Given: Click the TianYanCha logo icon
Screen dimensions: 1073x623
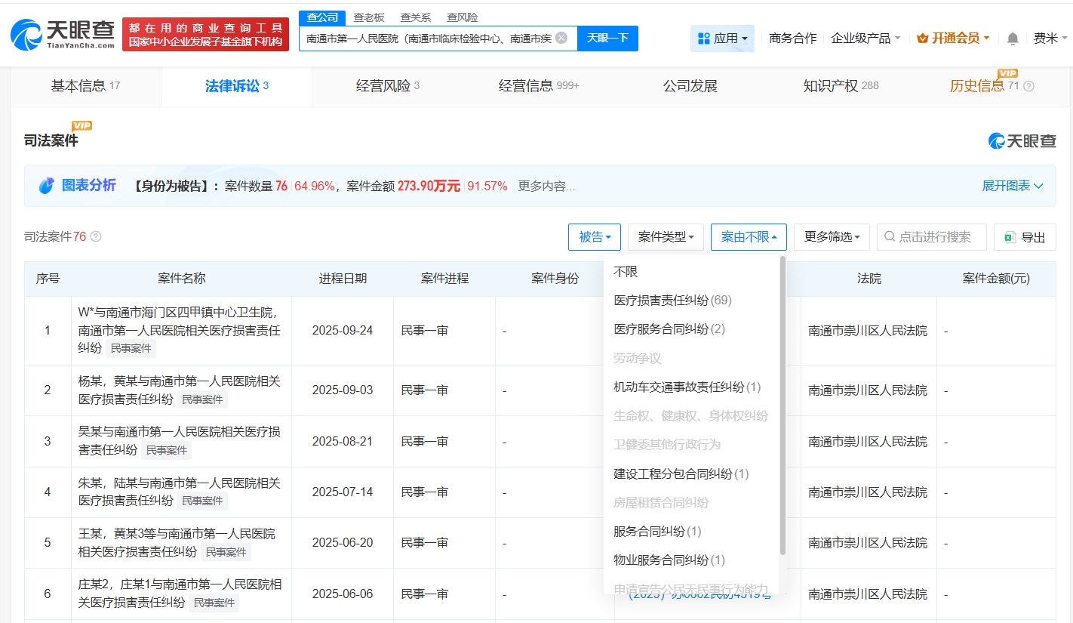Looking at the screenshot, I should 26,35.
